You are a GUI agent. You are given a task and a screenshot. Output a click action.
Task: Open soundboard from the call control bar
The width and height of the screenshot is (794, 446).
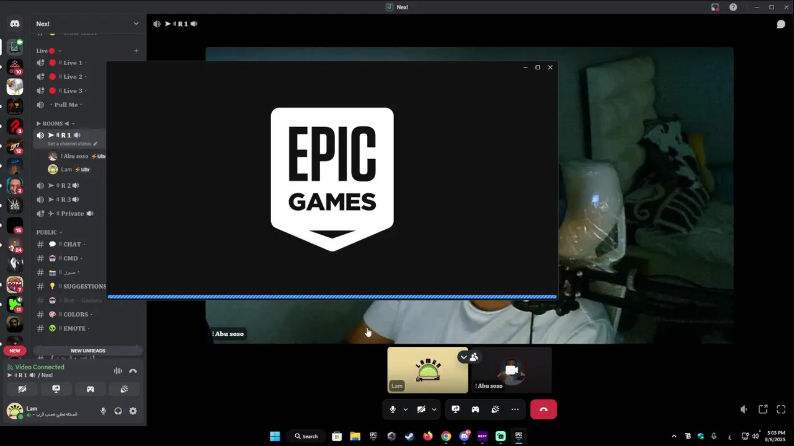point(495,409)
